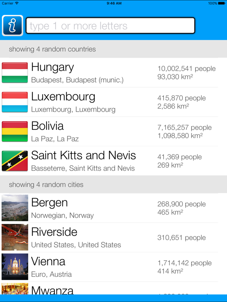Open the Riverside airplane photo thumbnail
The image size is (227, 302).
(x=15, y=237)
